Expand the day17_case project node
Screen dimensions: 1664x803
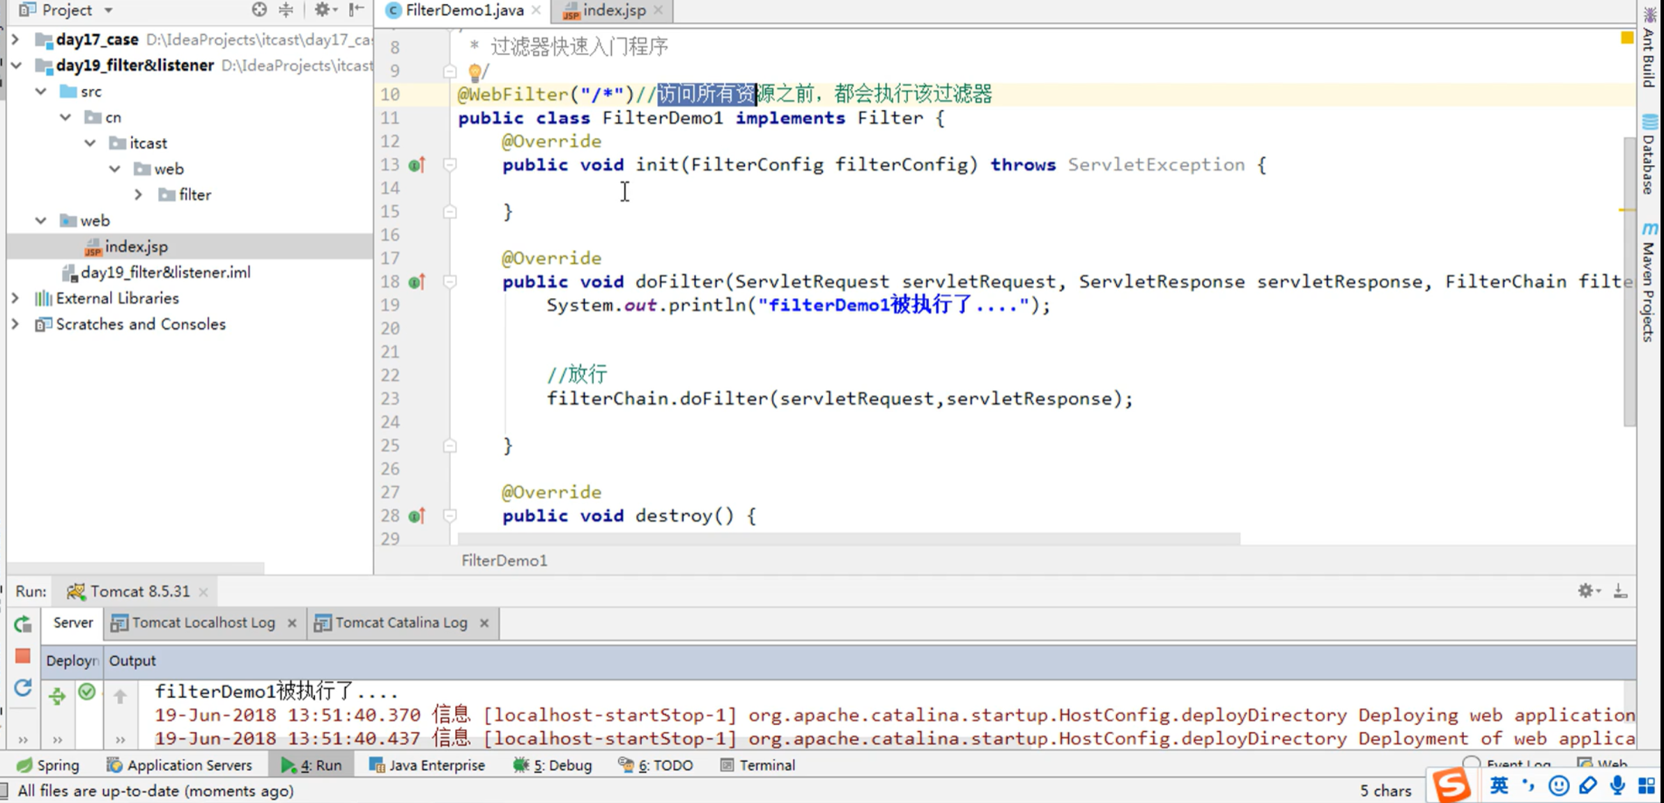pos(15,40)
